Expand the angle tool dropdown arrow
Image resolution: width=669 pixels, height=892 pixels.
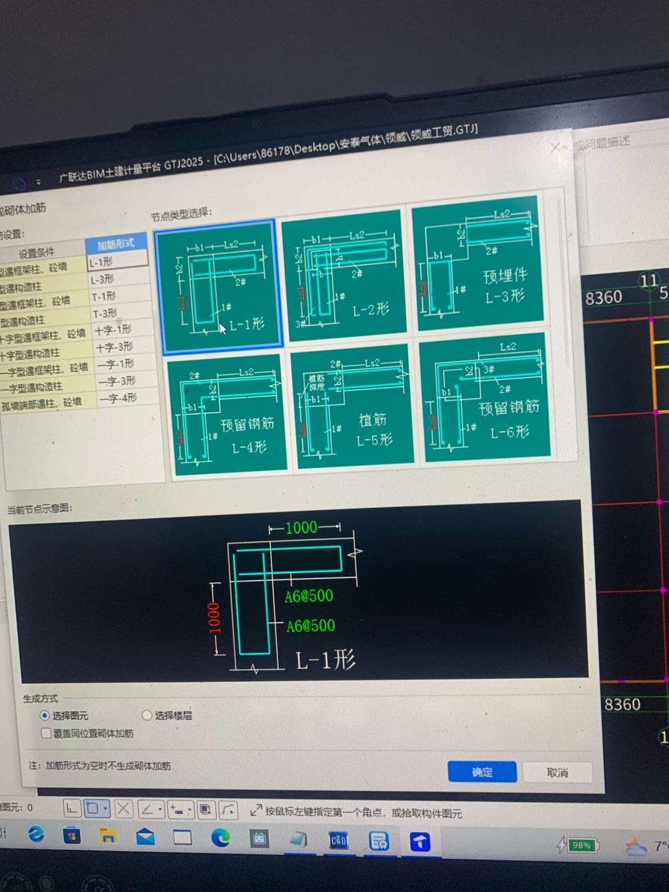pyautogui.click(x=160, y=809)
